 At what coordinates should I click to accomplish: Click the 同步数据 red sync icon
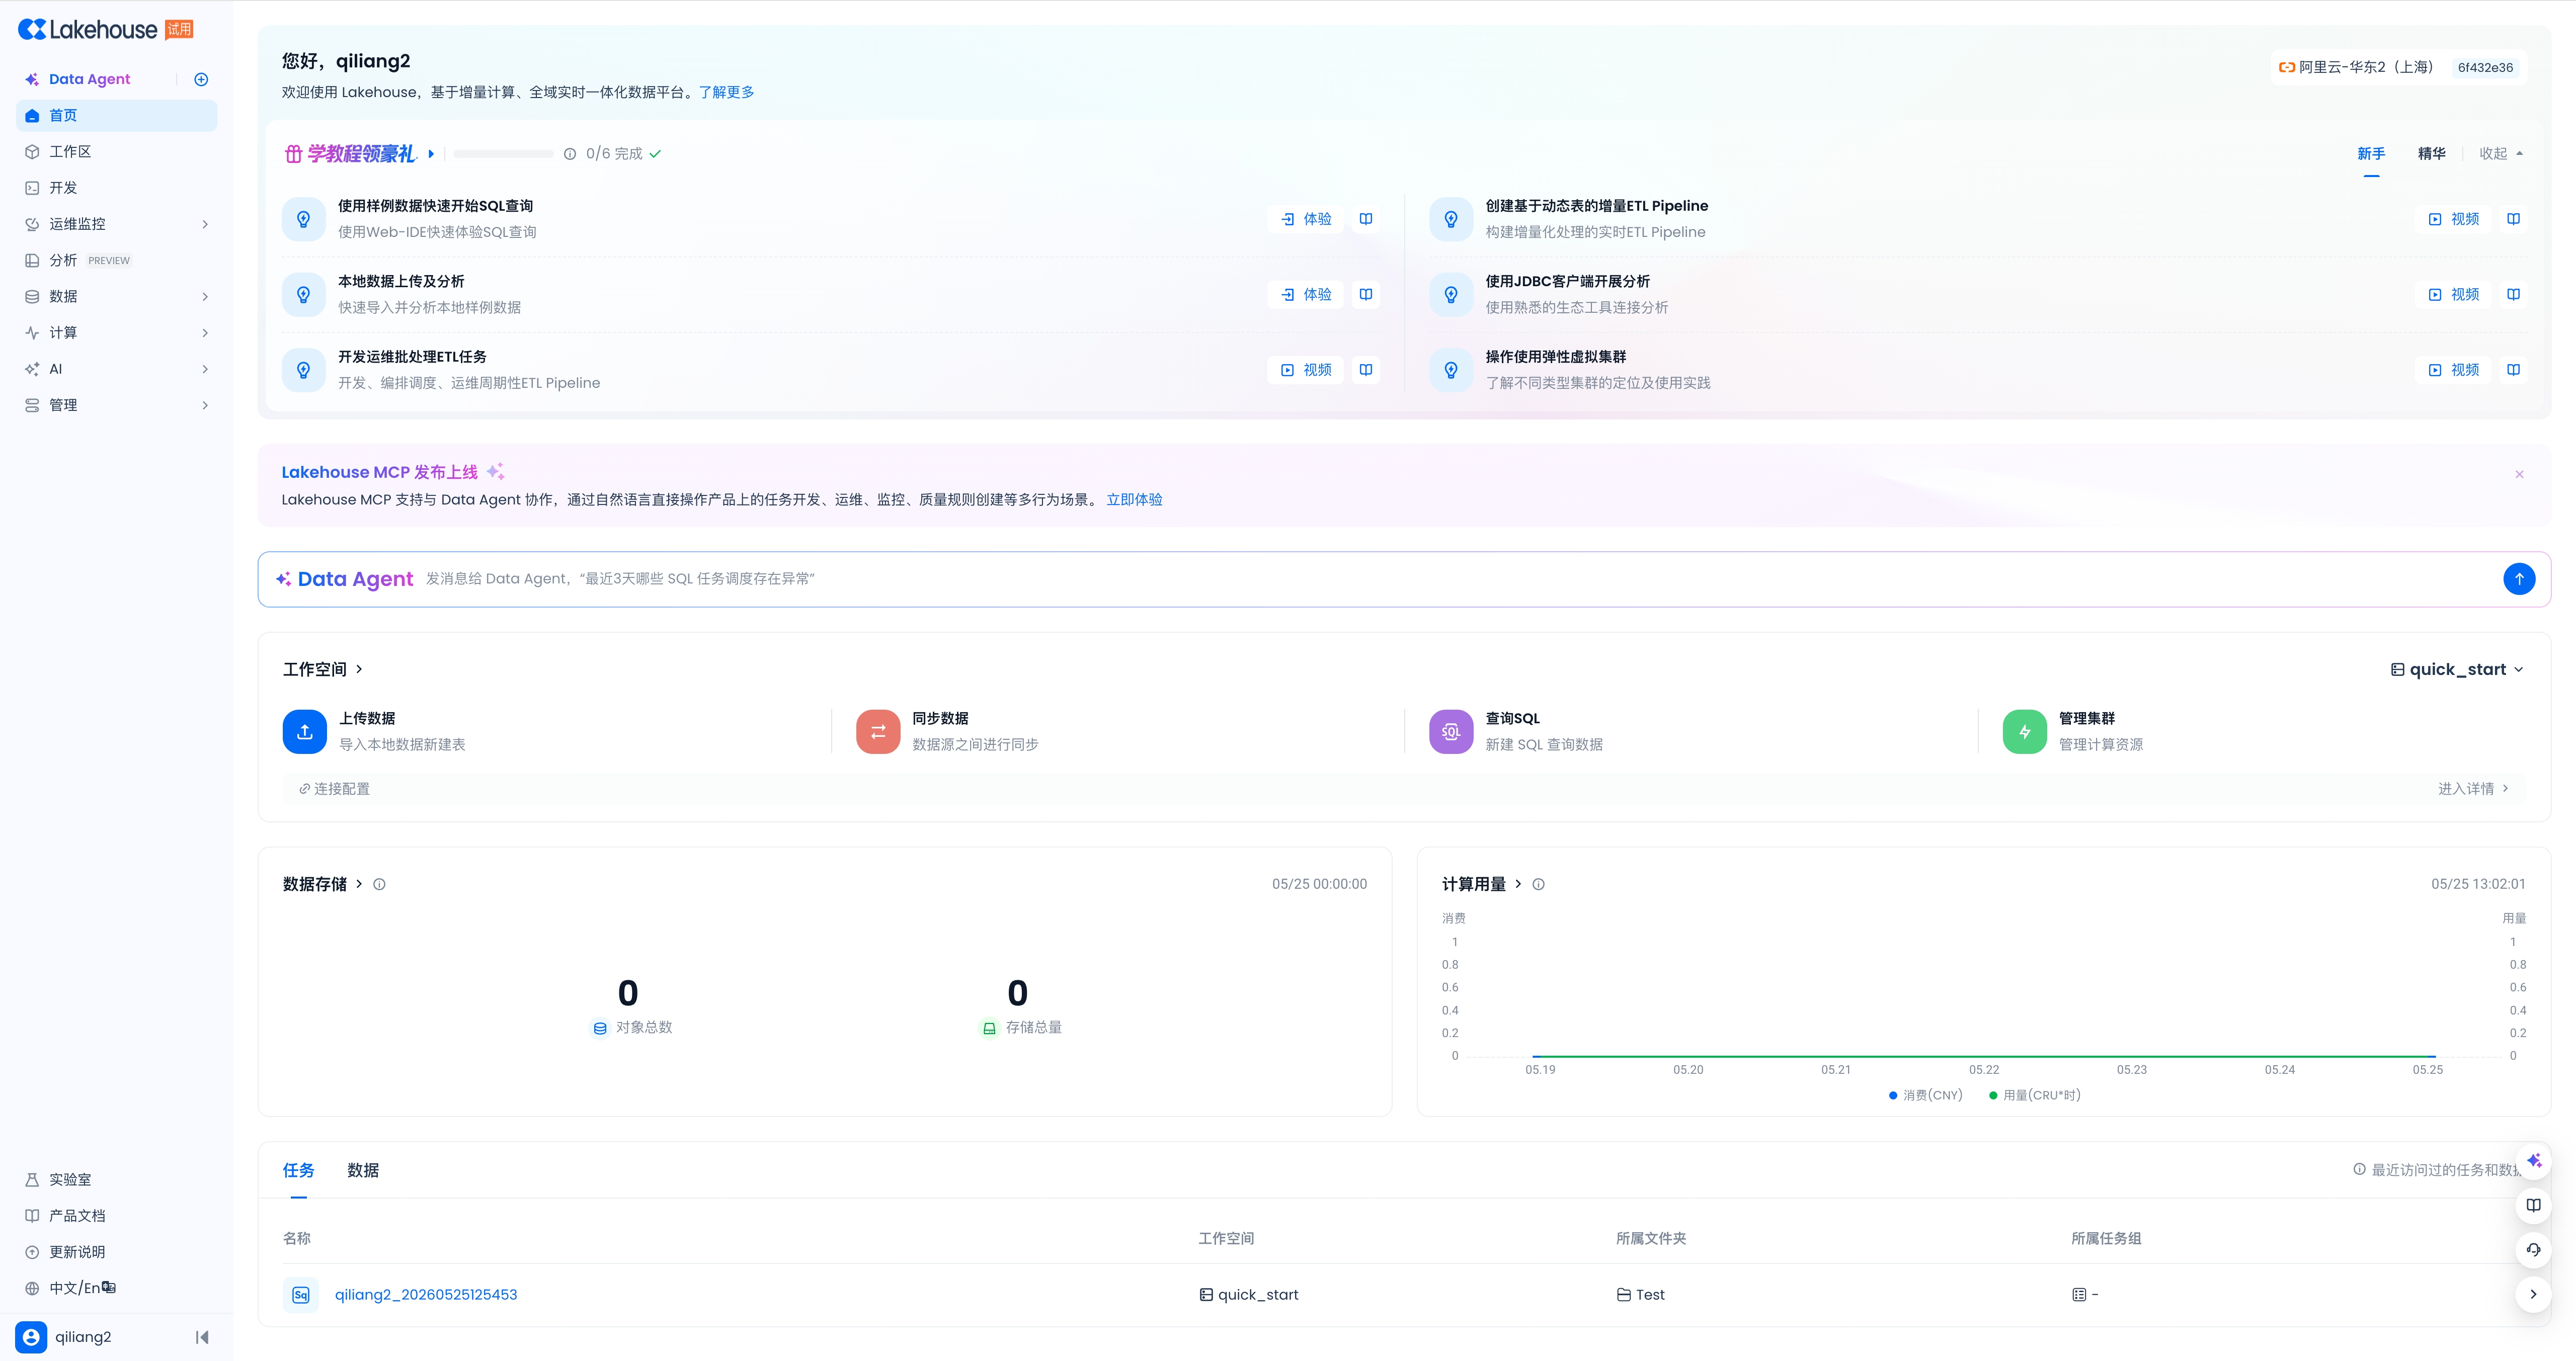878,731
